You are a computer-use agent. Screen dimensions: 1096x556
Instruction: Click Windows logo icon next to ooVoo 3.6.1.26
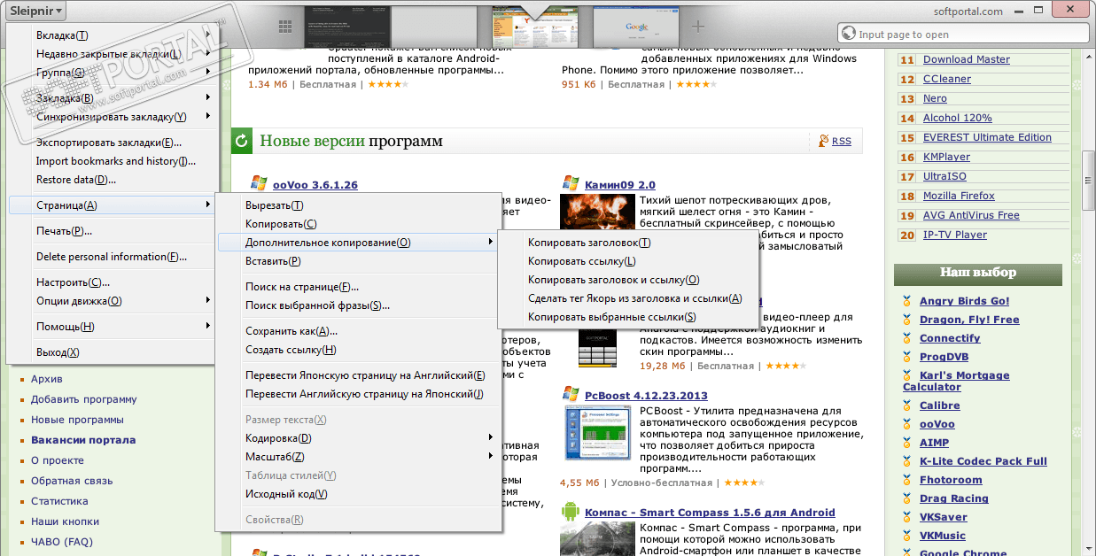(259, 183)
